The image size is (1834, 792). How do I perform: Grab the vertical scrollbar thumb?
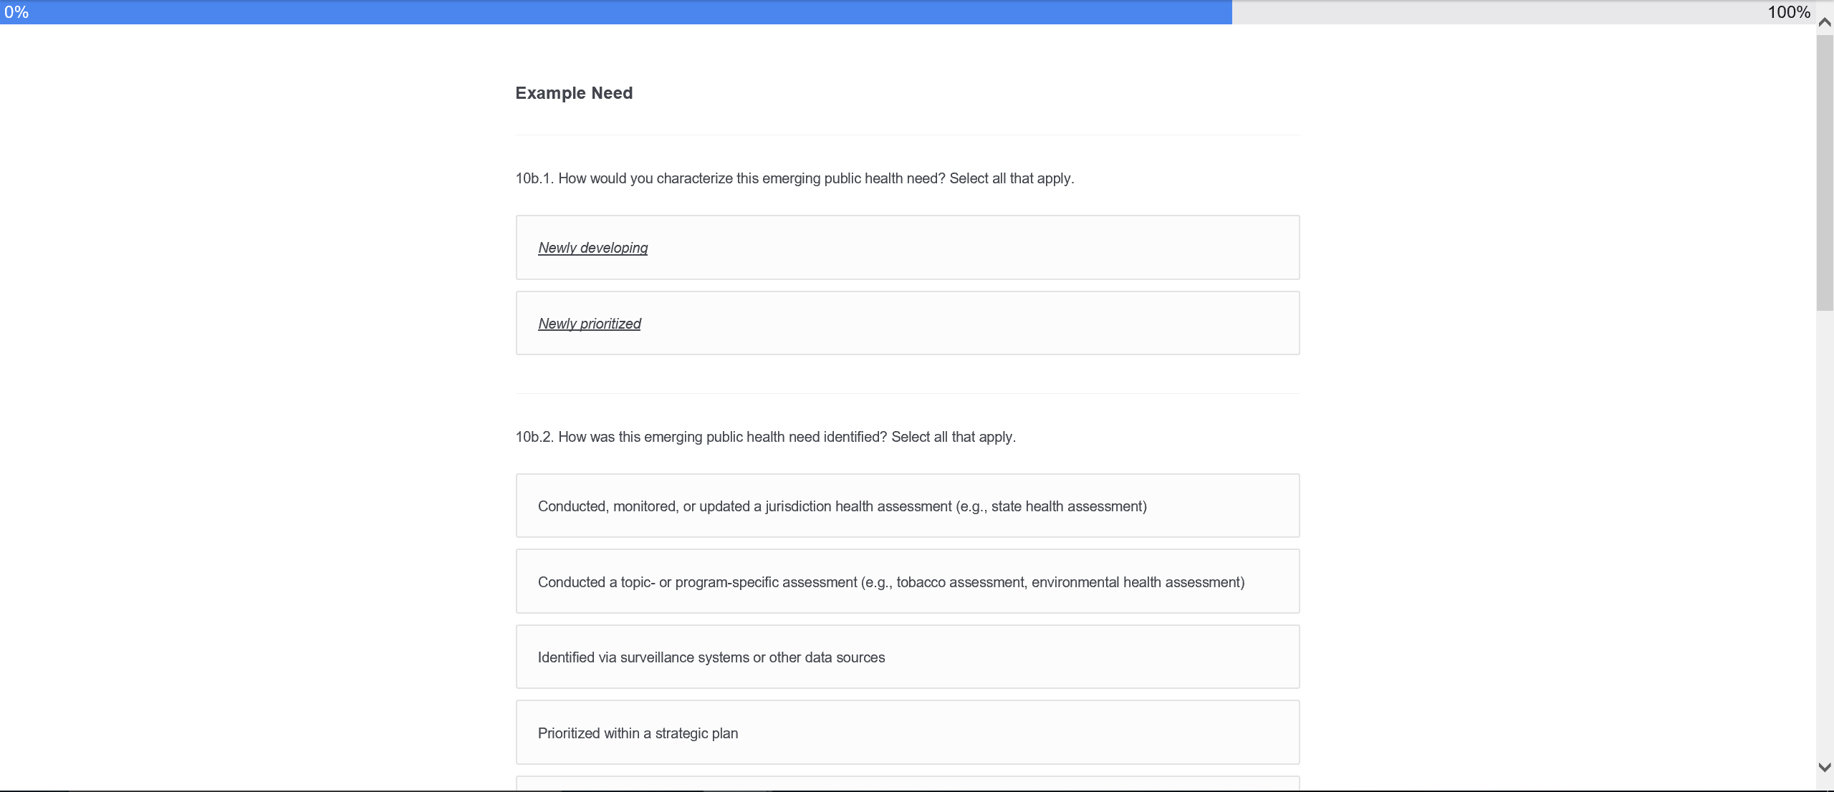tap(1825, 172)
